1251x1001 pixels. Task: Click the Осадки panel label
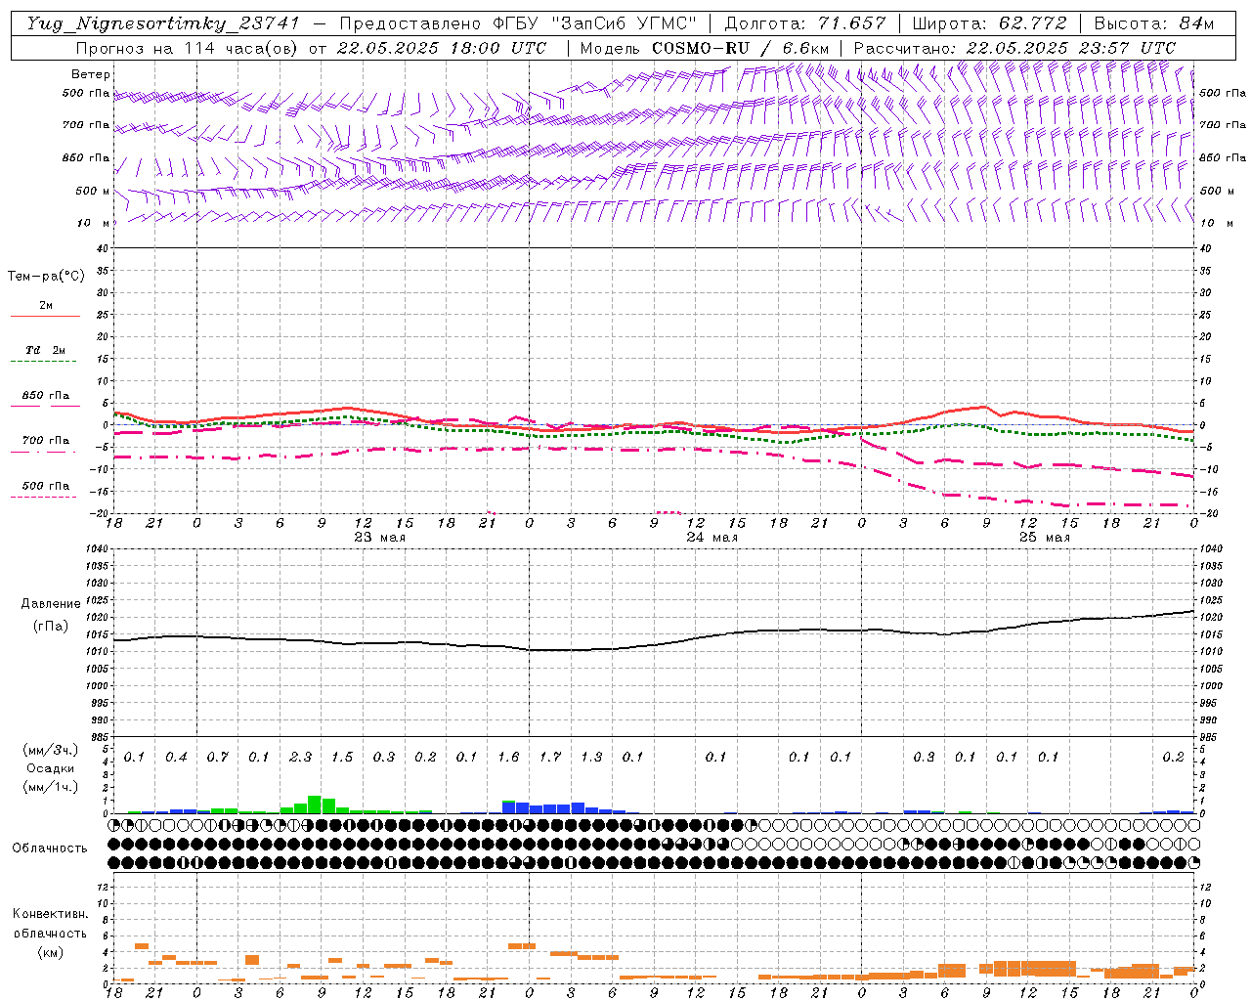coord(51,768)
